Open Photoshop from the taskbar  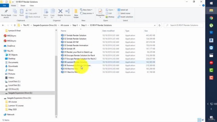click(x=211, y=33)
